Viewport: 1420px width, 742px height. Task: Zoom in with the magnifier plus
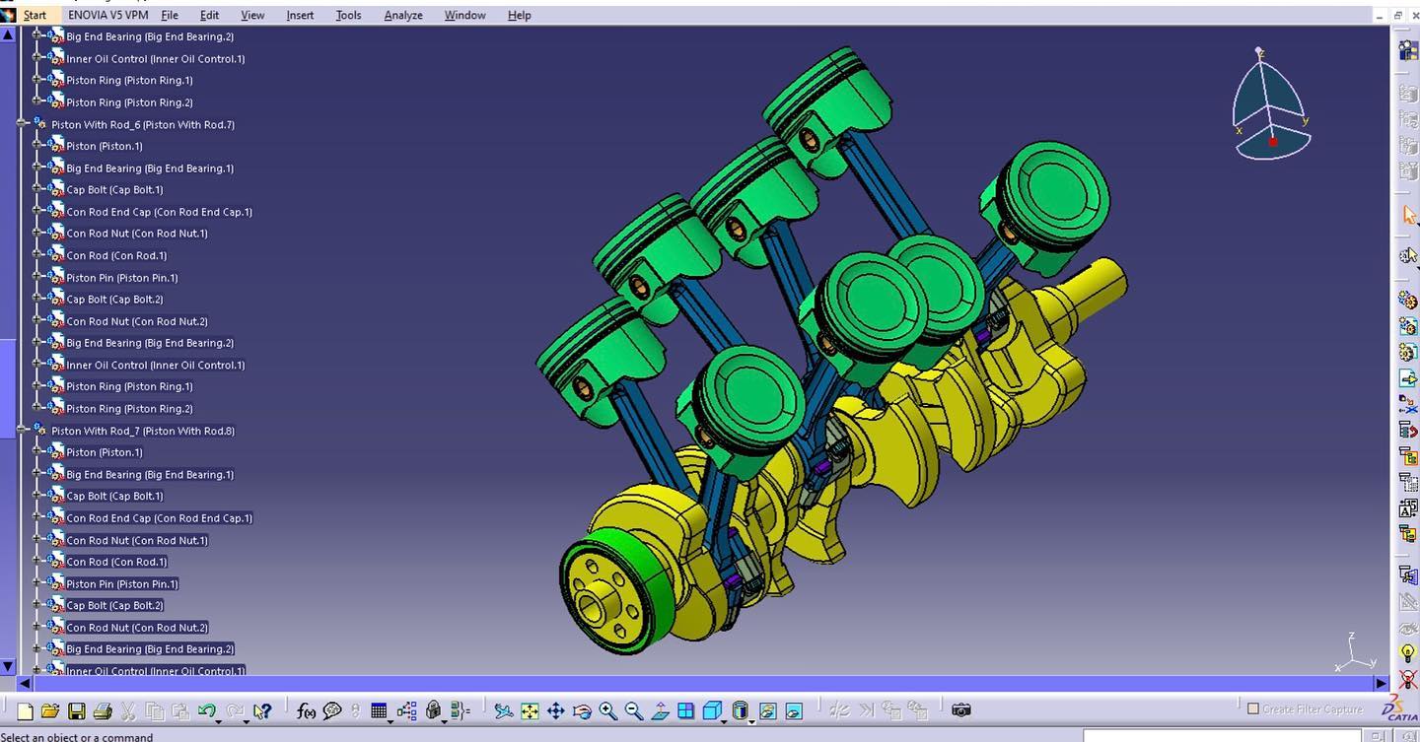point(607,710)
